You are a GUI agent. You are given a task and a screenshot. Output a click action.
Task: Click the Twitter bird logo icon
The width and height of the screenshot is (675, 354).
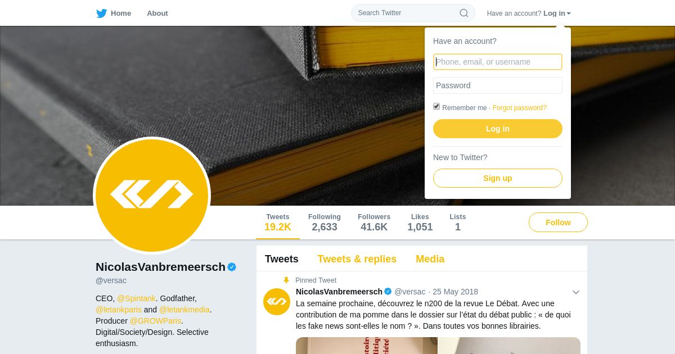(101, 13)
